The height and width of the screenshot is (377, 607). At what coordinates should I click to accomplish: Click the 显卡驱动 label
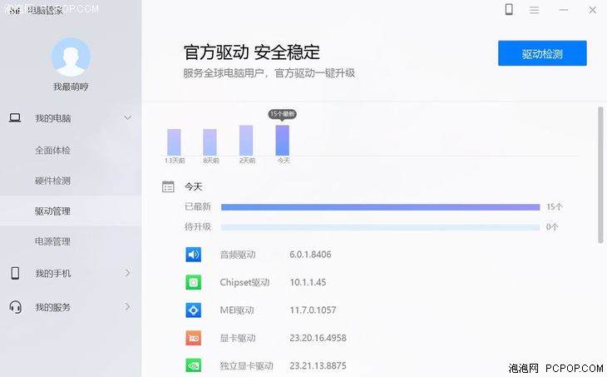coord(238,338)
